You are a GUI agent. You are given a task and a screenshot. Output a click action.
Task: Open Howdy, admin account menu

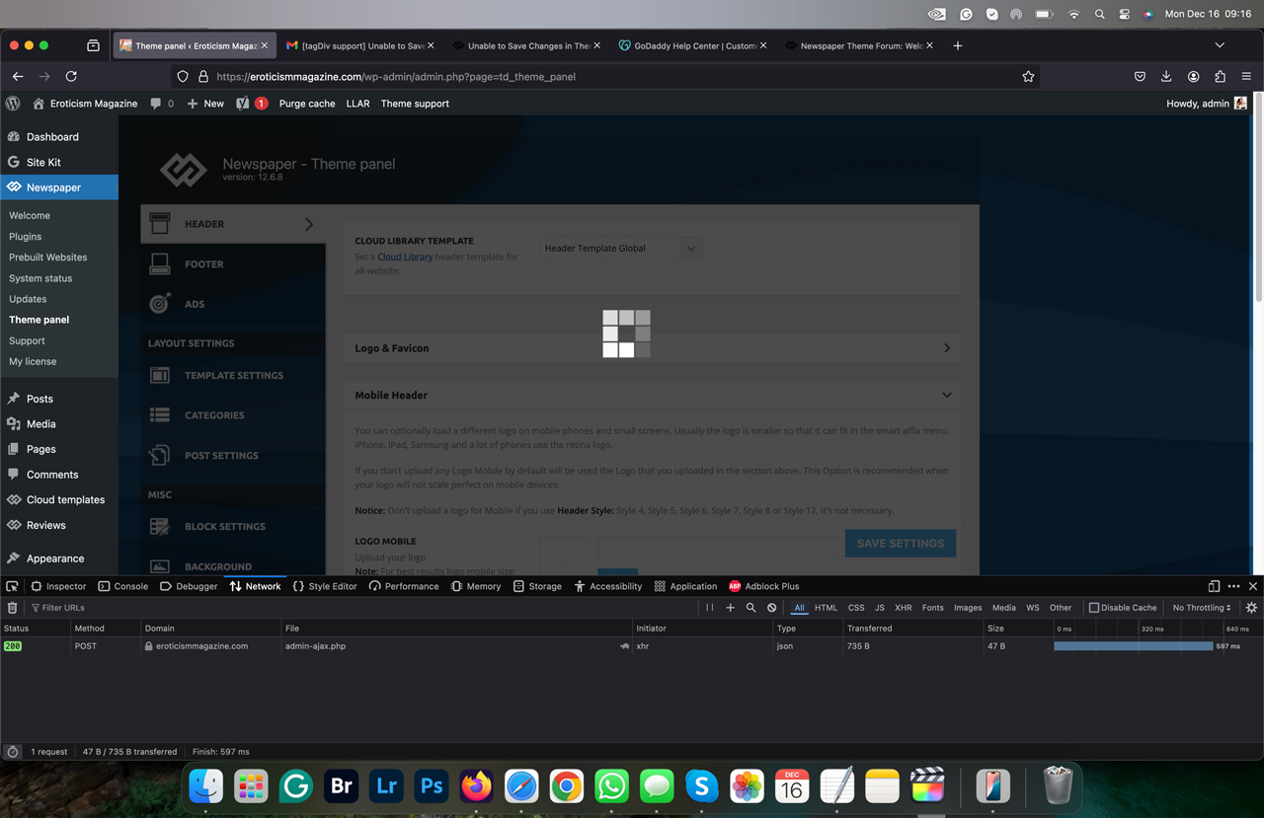pos(1206,104)
